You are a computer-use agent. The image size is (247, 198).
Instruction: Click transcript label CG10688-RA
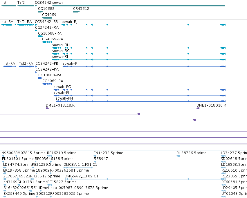coord(50,33)
